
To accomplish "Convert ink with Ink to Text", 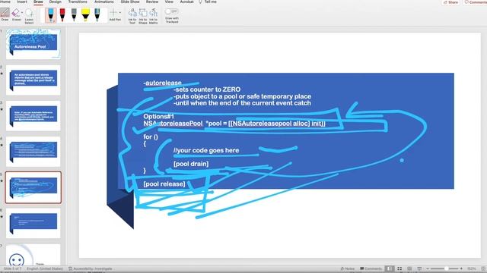I will (x=132, y=16).
